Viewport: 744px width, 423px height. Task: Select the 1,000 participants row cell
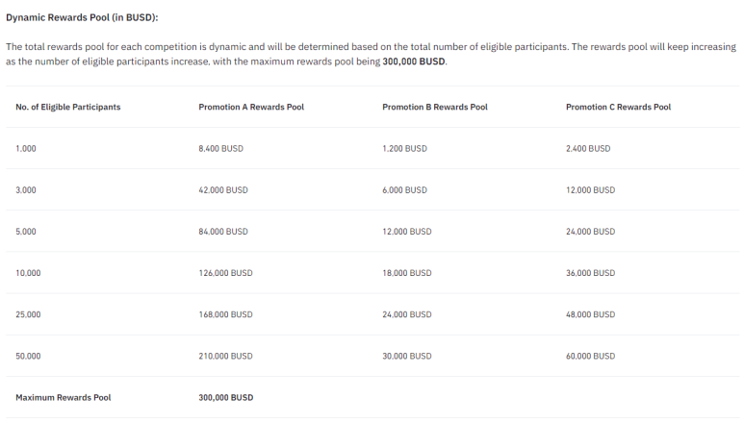[26, 149]
